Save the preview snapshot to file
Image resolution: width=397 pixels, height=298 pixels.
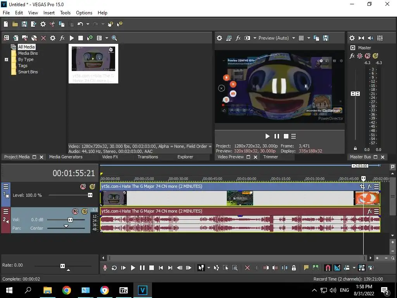tap(326, 38)
